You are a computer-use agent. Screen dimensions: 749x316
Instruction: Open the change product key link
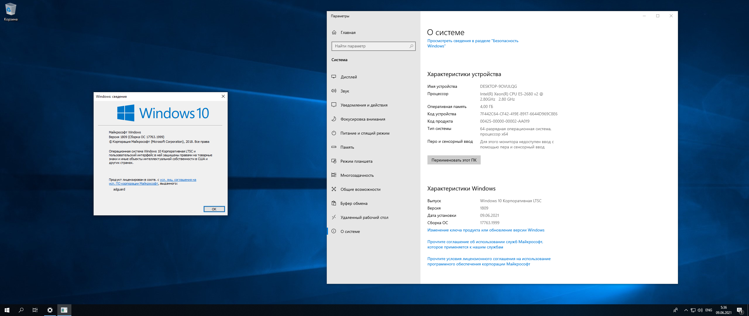486,230
